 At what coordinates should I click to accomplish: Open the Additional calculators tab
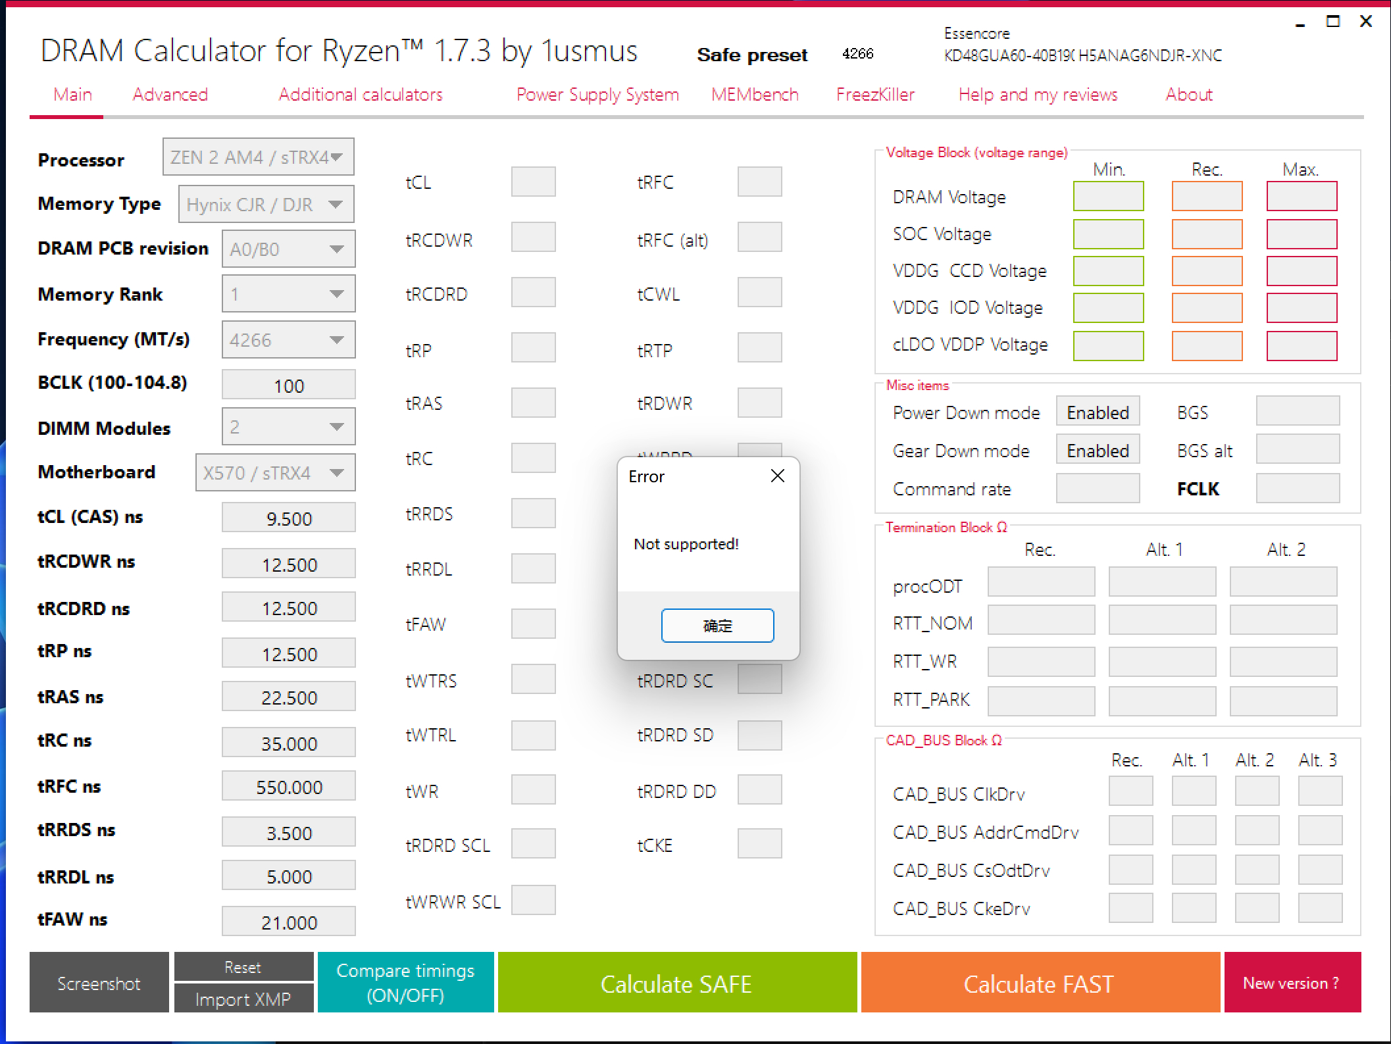(x=361, y=95)
